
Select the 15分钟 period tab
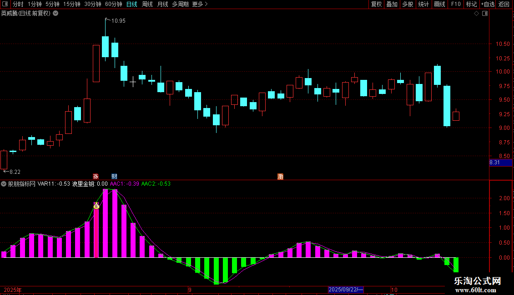click(72, 4)
